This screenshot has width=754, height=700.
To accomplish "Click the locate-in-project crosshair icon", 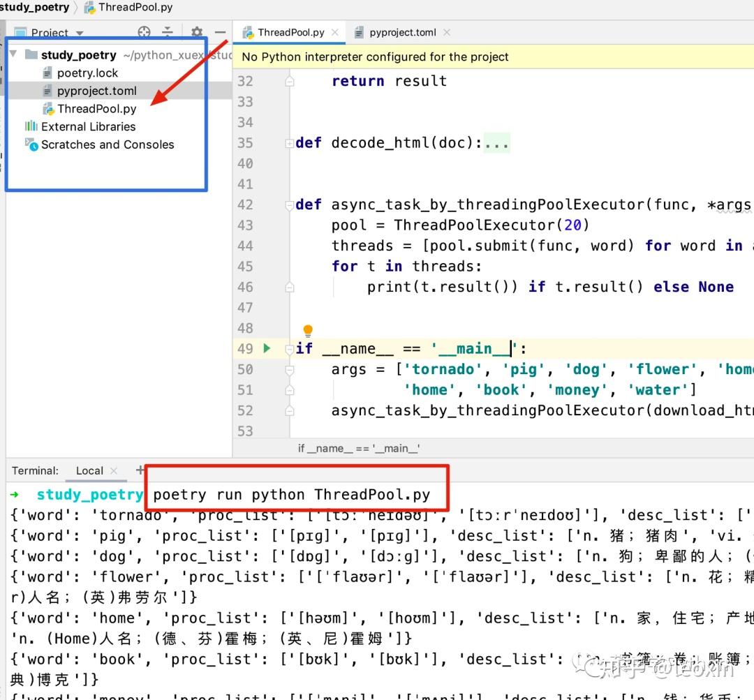I will (144, 31).
